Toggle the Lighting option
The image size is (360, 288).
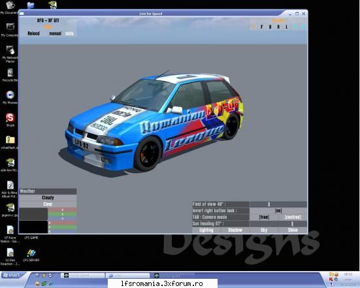click(x=206, y=230)
